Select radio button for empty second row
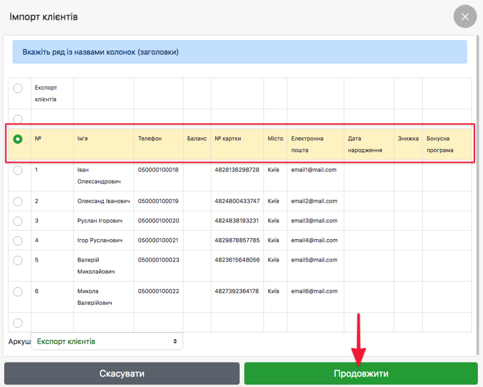This screenshot has height=387, width=483. [17, 119]
